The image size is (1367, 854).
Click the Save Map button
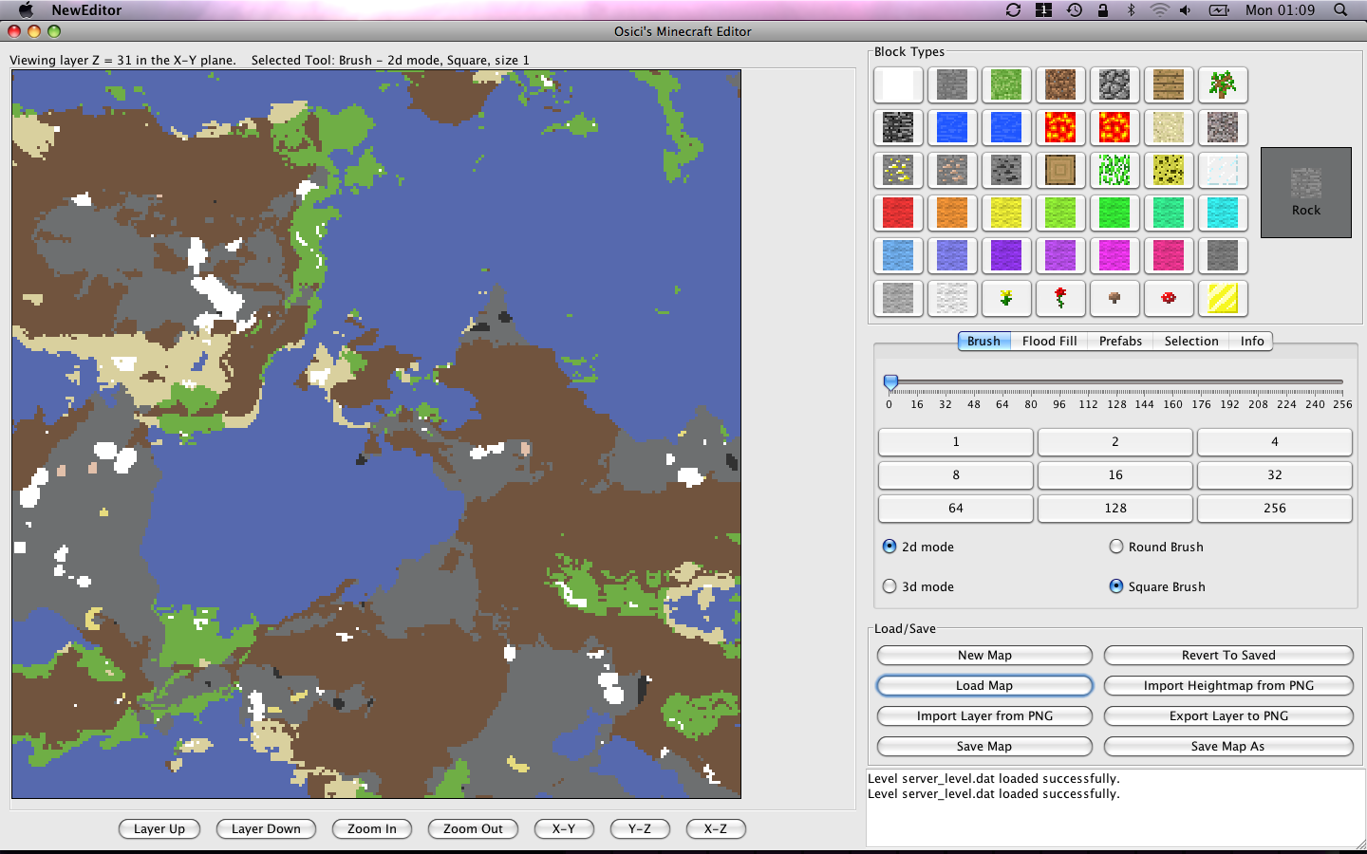[984, 746]
